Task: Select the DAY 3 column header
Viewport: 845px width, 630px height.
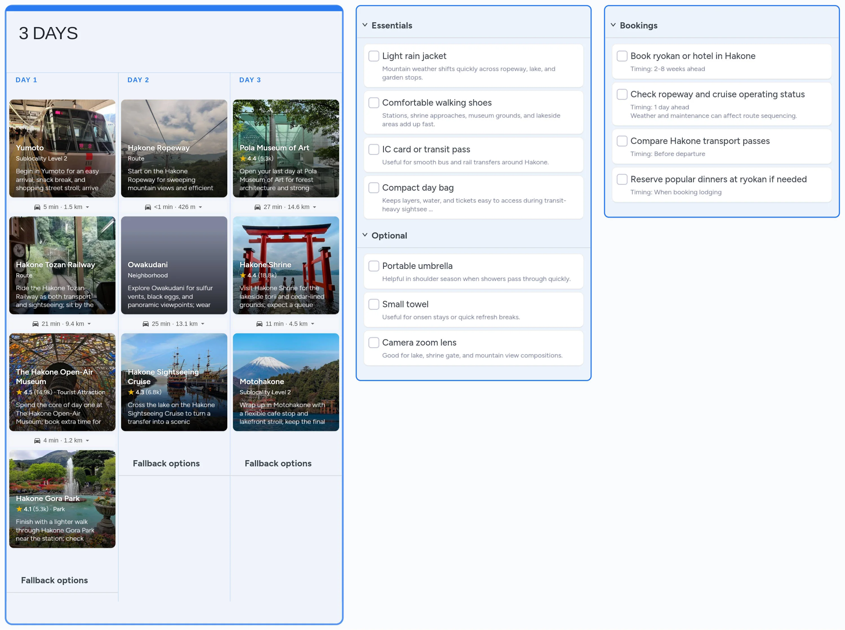Action: pyautogui.click(x=250, y=80)
